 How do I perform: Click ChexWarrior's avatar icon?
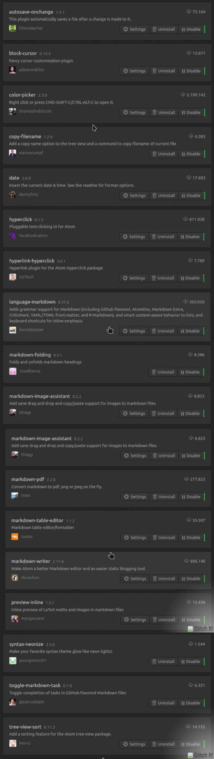pyautogui.click(x=12, y=28)
